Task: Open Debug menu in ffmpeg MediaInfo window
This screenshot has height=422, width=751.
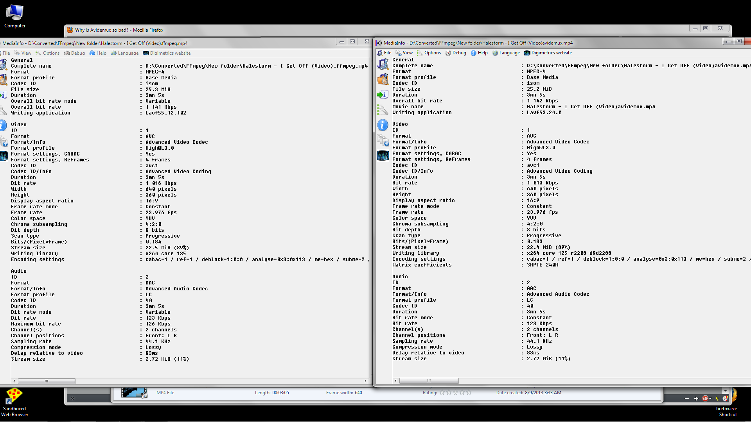Action: pyautogui.click(x=74, y=53)
